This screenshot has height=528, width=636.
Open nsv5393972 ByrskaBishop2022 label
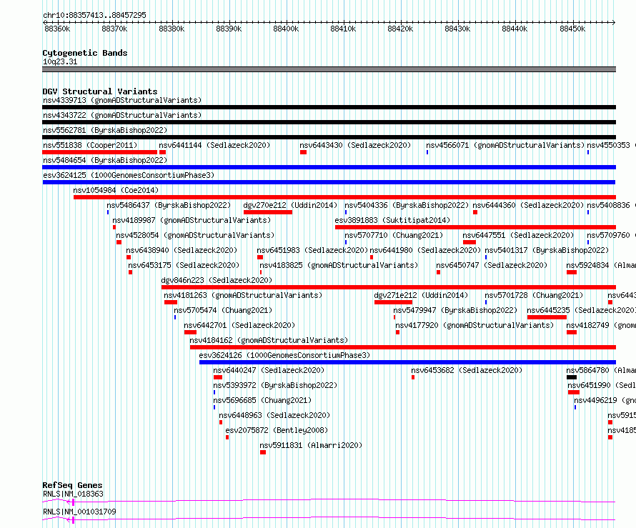click(275, 385)
